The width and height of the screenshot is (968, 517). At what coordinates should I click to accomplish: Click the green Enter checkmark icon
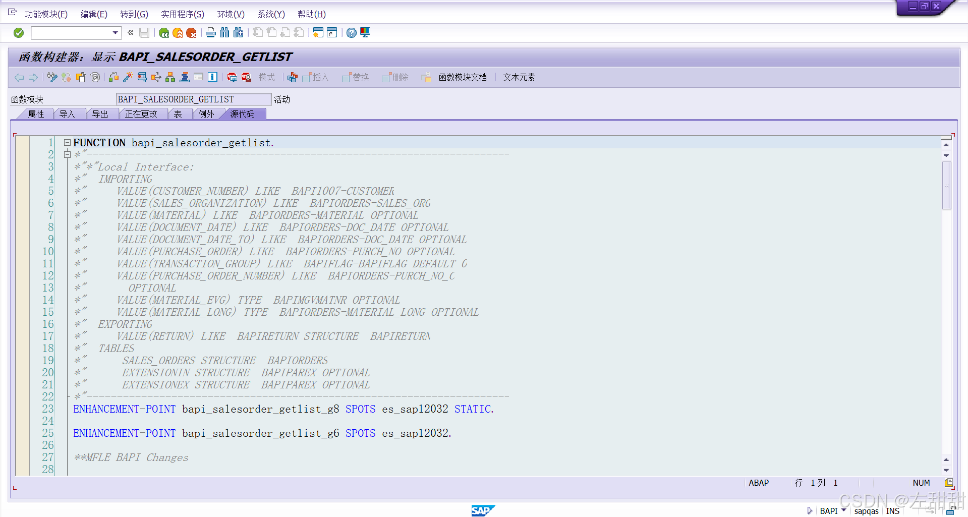point(19,33)
